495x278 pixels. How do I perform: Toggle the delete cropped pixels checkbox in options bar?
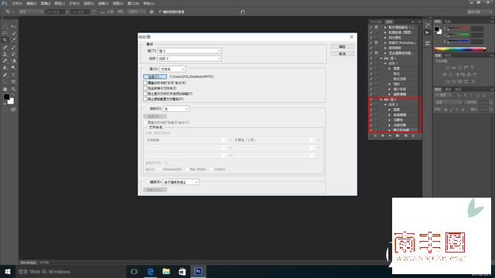[160, 12]
